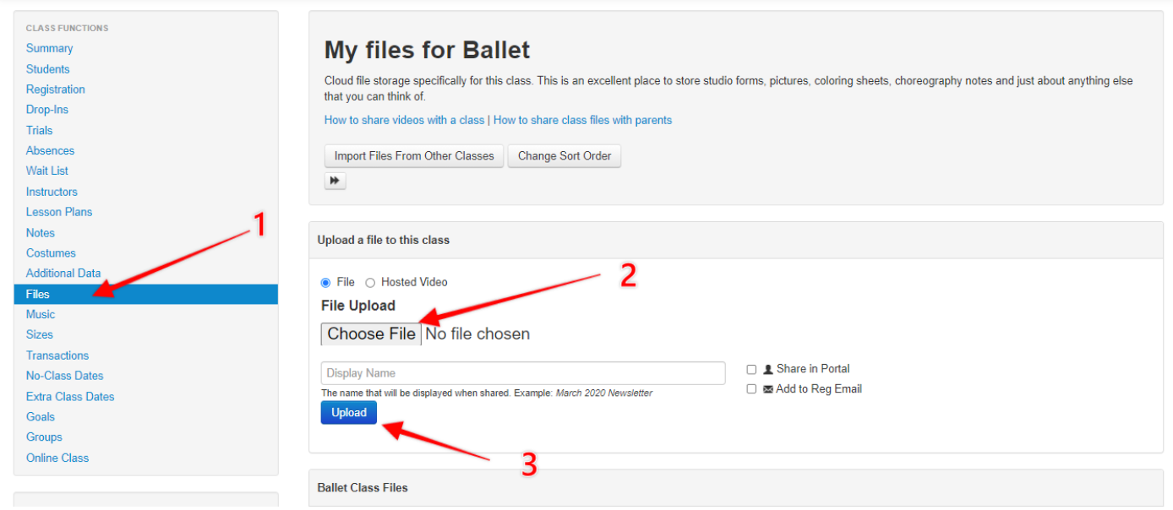
Task: Click the blue Upload button
Action: [349, 413]
